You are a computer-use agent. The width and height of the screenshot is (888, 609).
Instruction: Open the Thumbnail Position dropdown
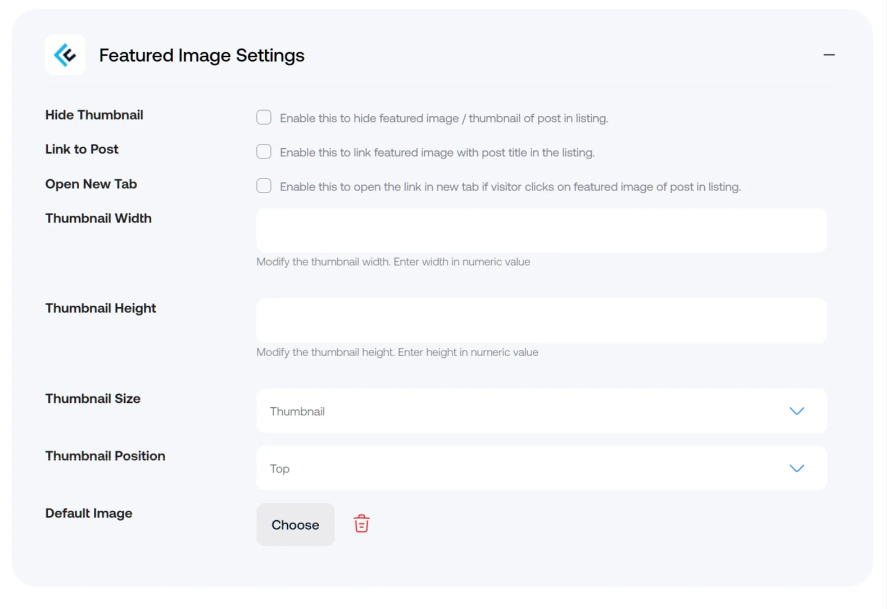tap(541, 468)
